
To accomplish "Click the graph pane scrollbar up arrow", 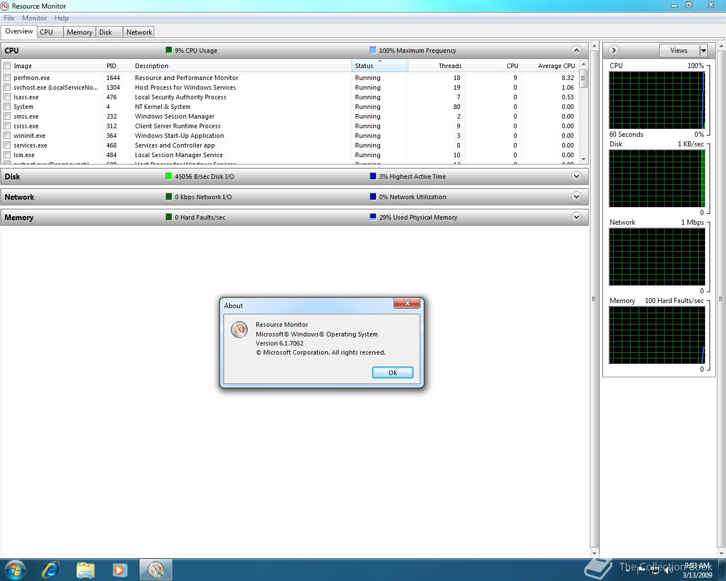I will 721,45.
